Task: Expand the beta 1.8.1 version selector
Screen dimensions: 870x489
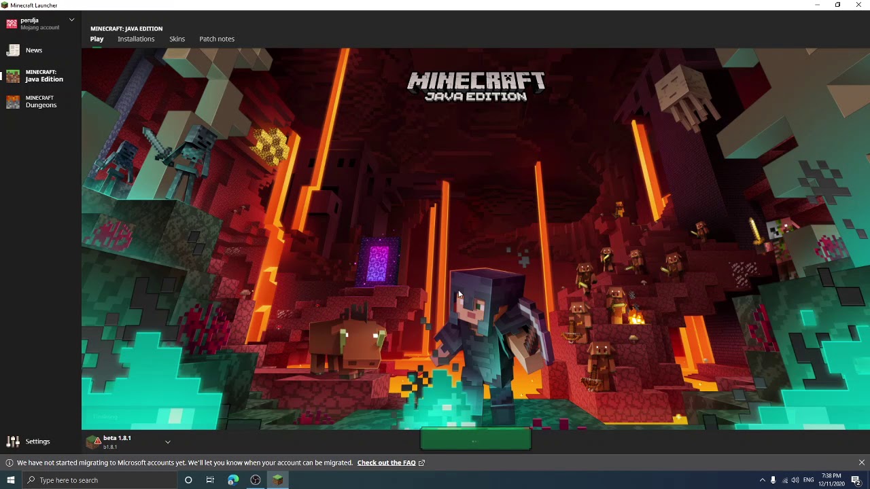Action: 168,442
